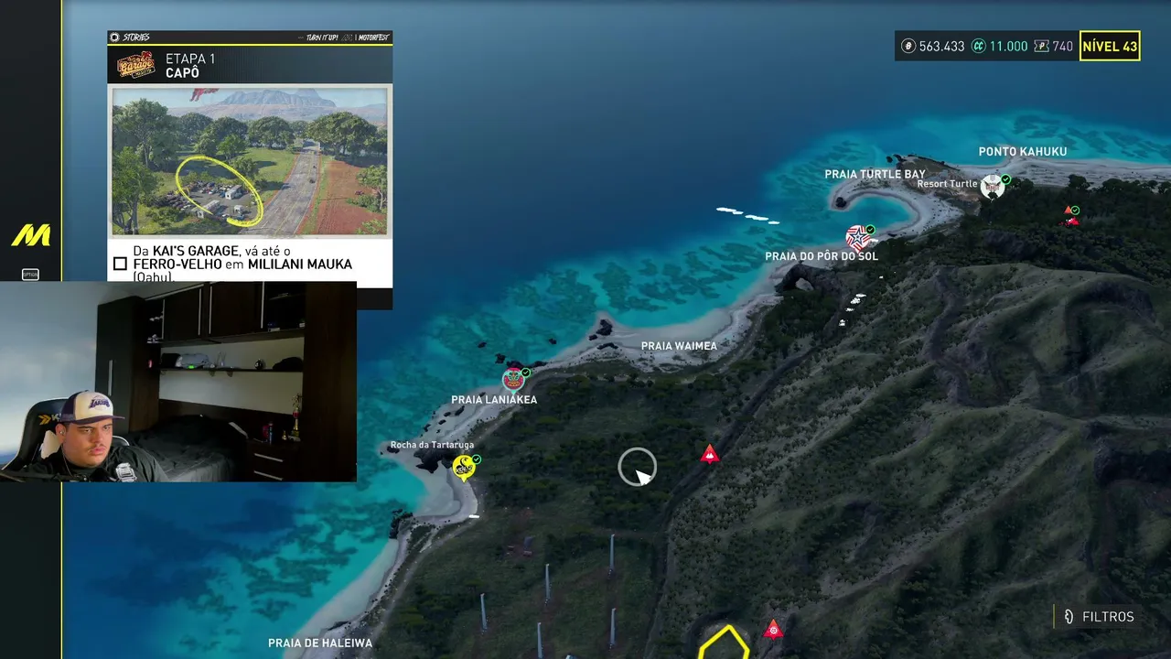Click the Praia de Haleiwa map label
1171x659 pixels.
(320, 643)
